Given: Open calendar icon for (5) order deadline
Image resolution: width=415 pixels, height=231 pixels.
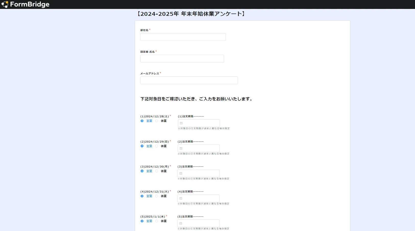Looking at the screenshot, I should pyautogui.click(x=181, y=223).
